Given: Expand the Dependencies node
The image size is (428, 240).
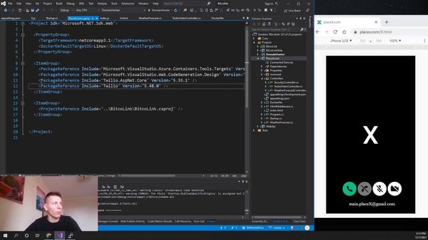Looking at the screenshot, I should (261, 67).
